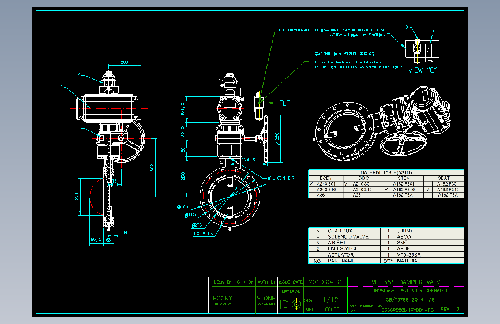Select the 362 vertical dimension
Viewport: 500px width, 324px height.
point(152,168)
